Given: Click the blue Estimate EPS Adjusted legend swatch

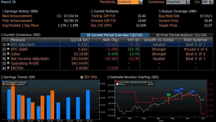Looking at the screenshot, I should [x=4, y=82].
